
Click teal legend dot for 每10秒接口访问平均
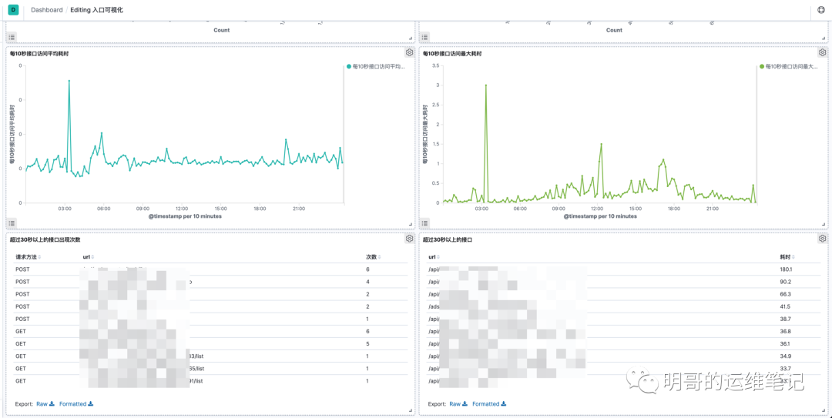(349, 66)
